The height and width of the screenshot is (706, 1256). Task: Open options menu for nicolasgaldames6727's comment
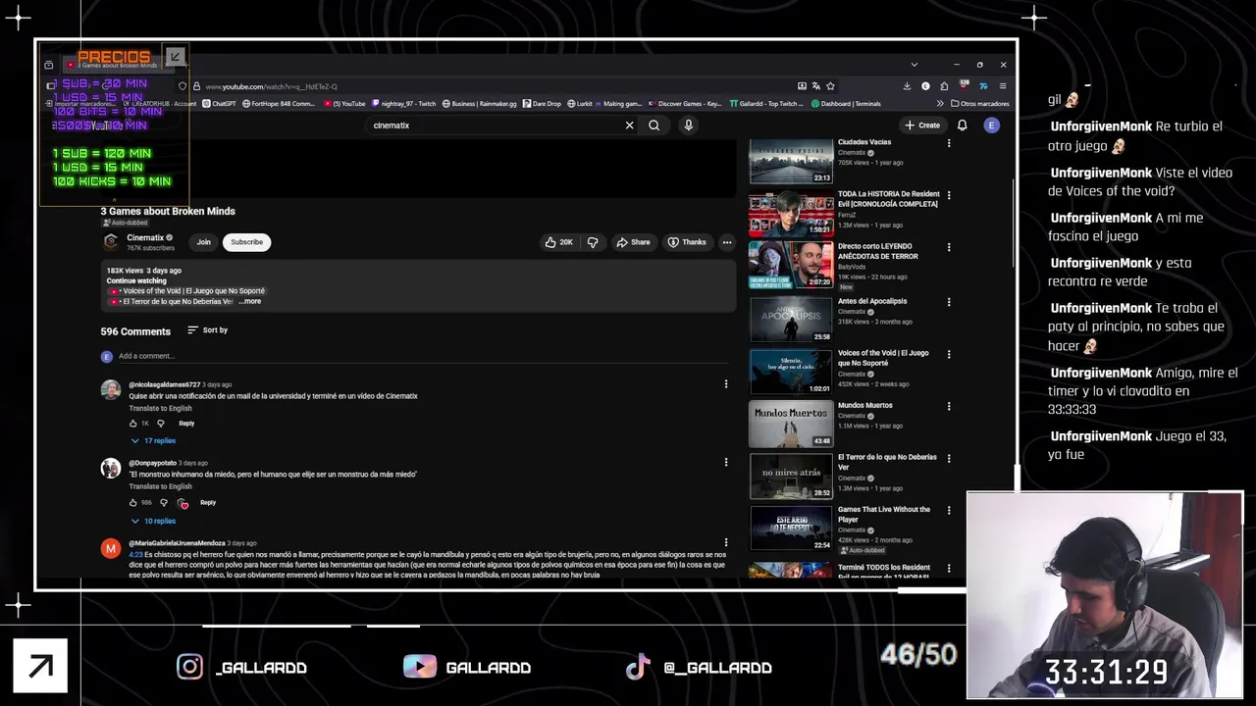click(726, 384)
